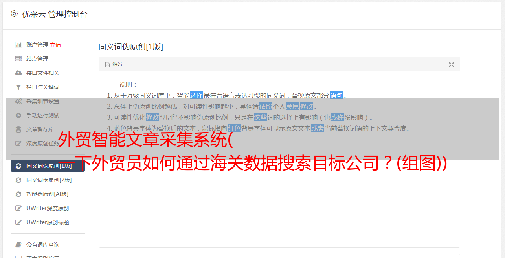Select 同义词伪原创[1版] active menu item
The image size is (505, 258).
pos(48,166)
